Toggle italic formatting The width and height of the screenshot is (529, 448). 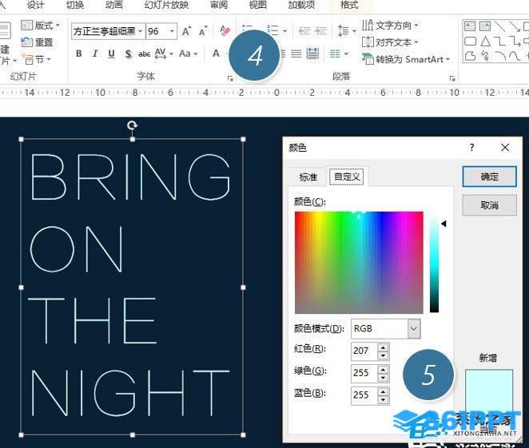[95, 54]
